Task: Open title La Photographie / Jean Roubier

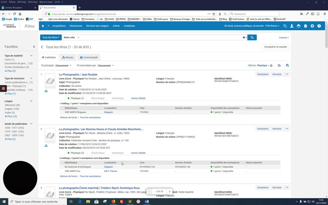Action: (x=78, y=75)
